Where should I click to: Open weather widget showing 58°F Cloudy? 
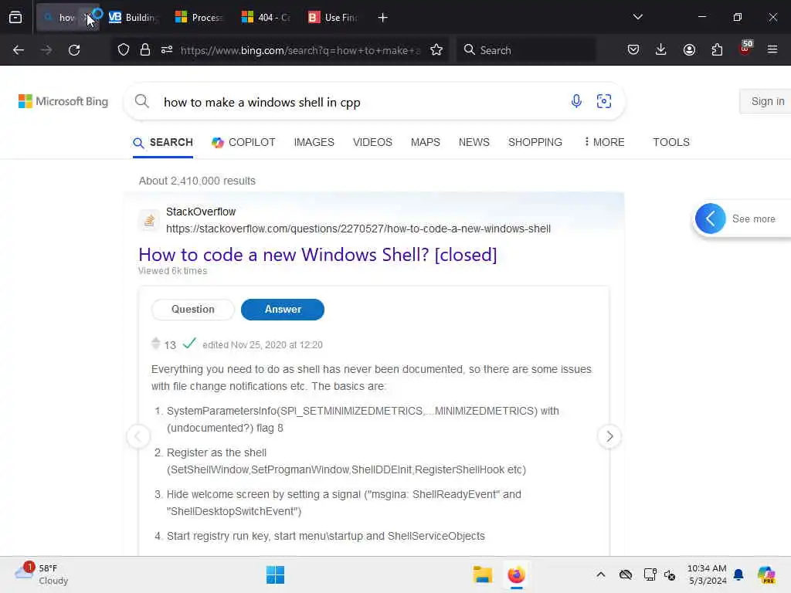[42, 574]
